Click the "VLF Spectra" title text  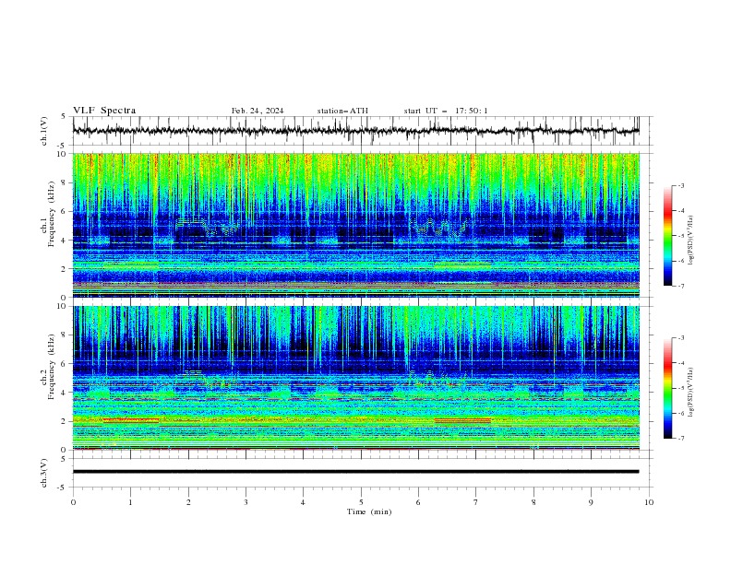104,111
